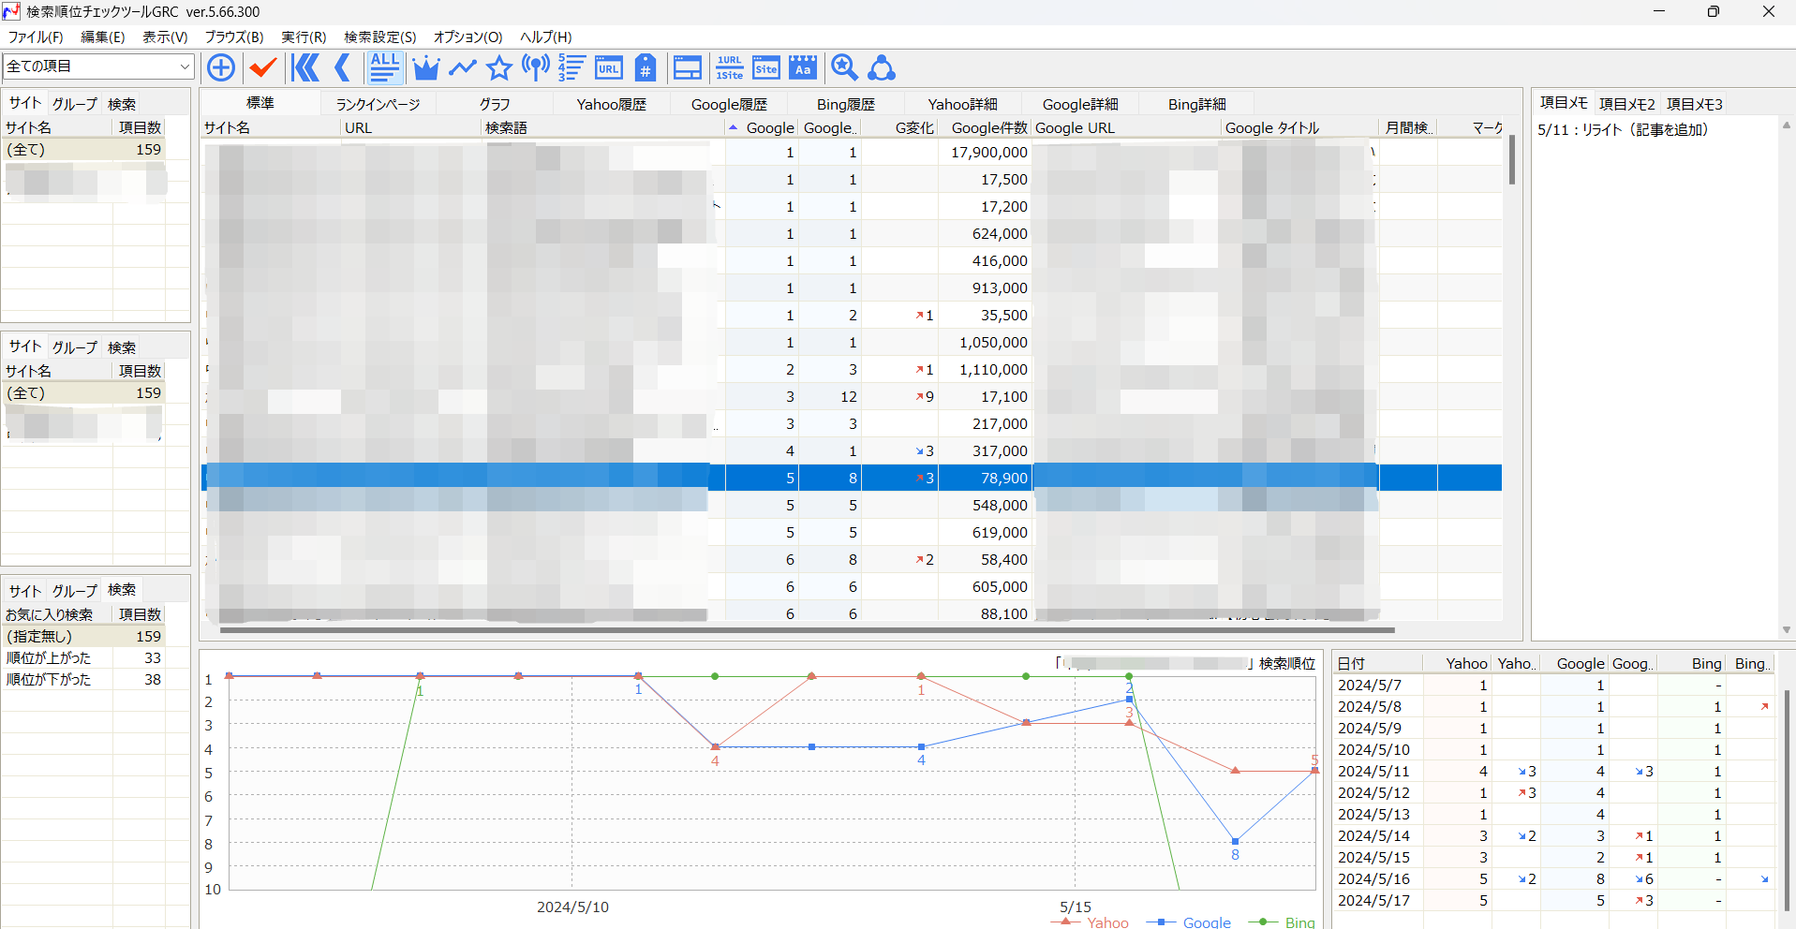Switch to the Yahoo詳細 tab
1796x929 pixels.
(x=963, y=104)
